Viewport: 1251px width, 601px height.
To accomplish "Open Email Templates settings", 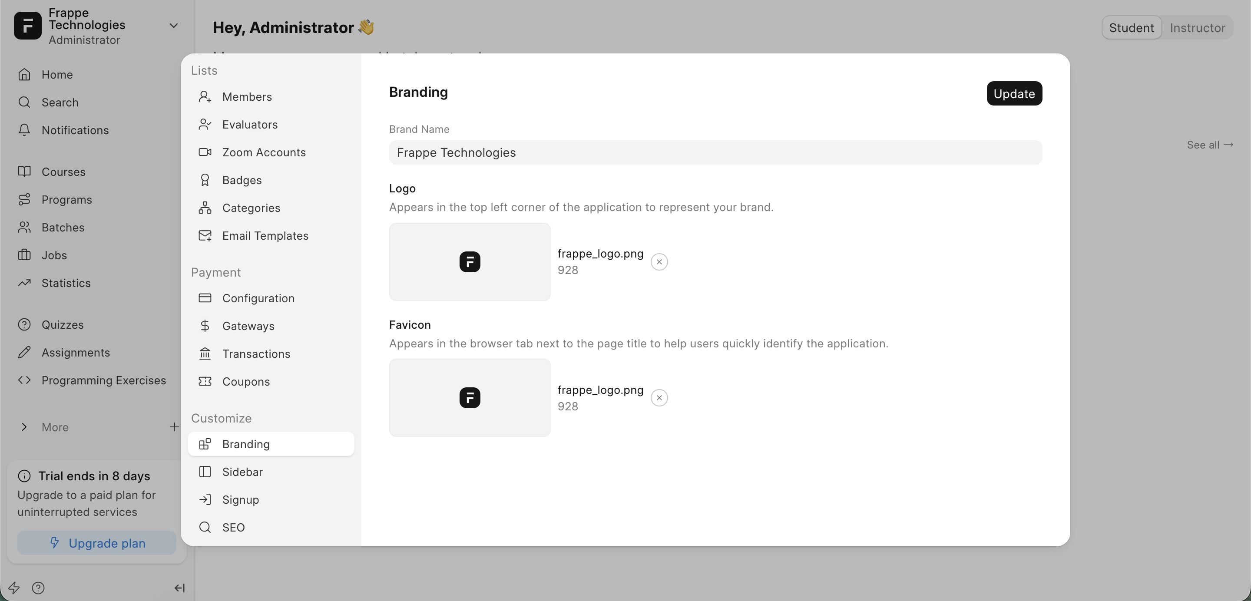I will [265, 236].
